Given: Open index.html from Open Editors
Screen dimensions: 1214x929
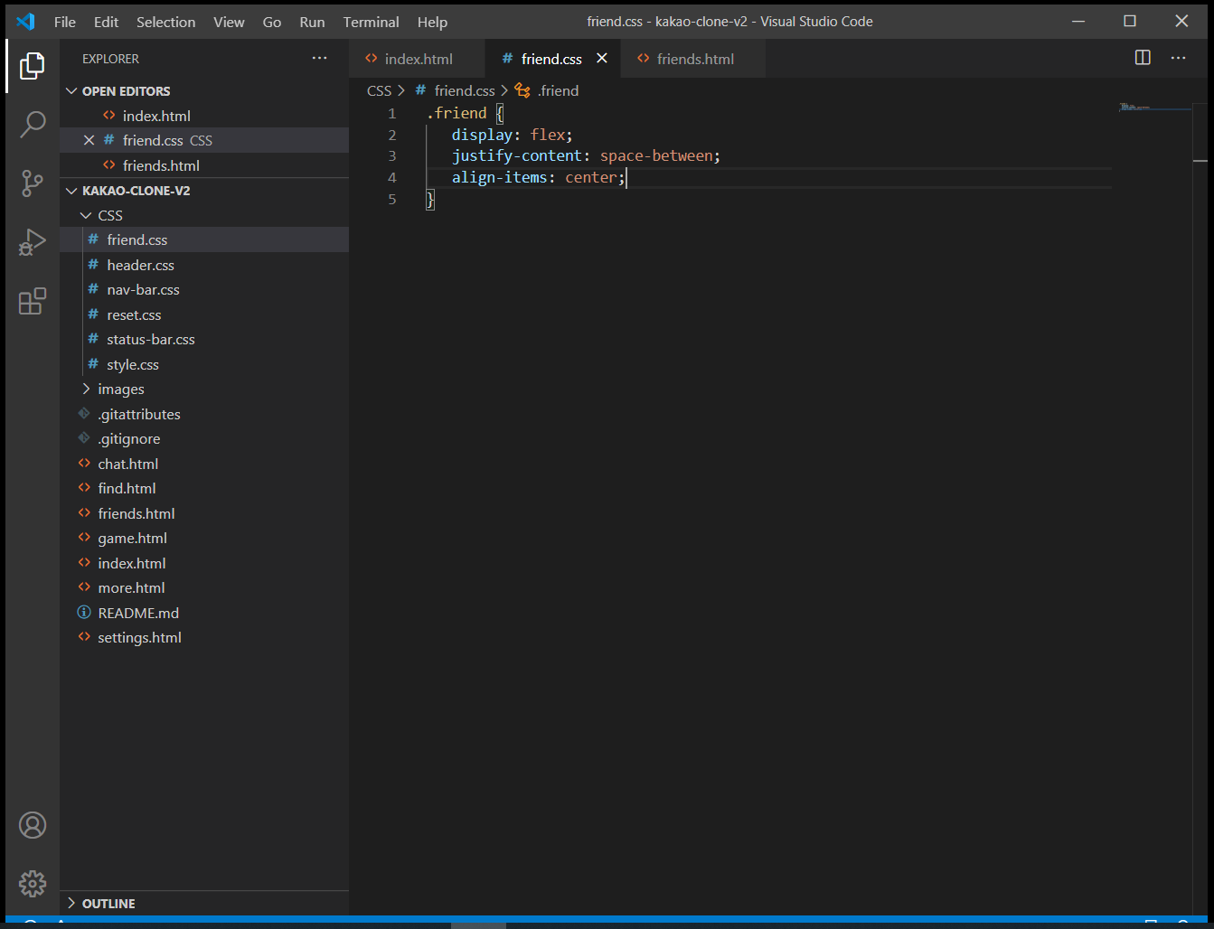Looking at the screenshot, I should [x=204, y=116].
